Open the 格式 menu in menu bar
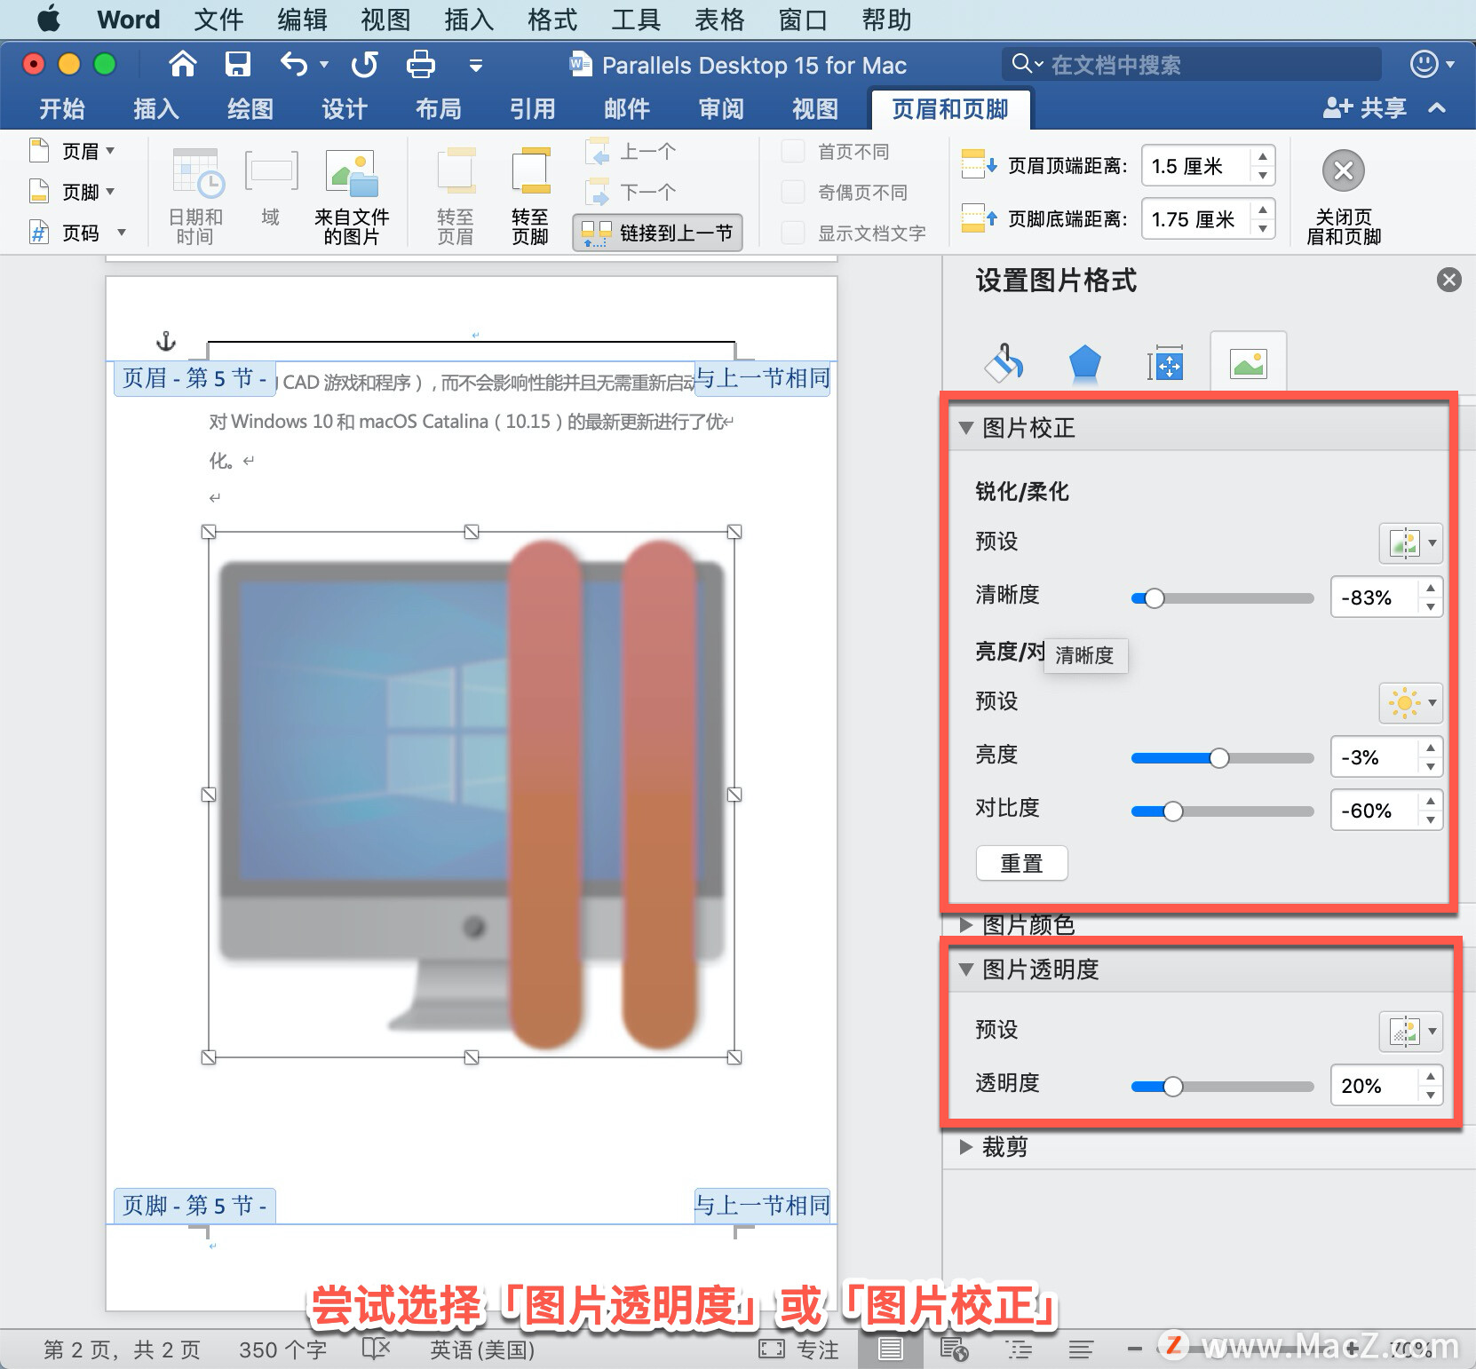1476x1369 pixels. 551,19
